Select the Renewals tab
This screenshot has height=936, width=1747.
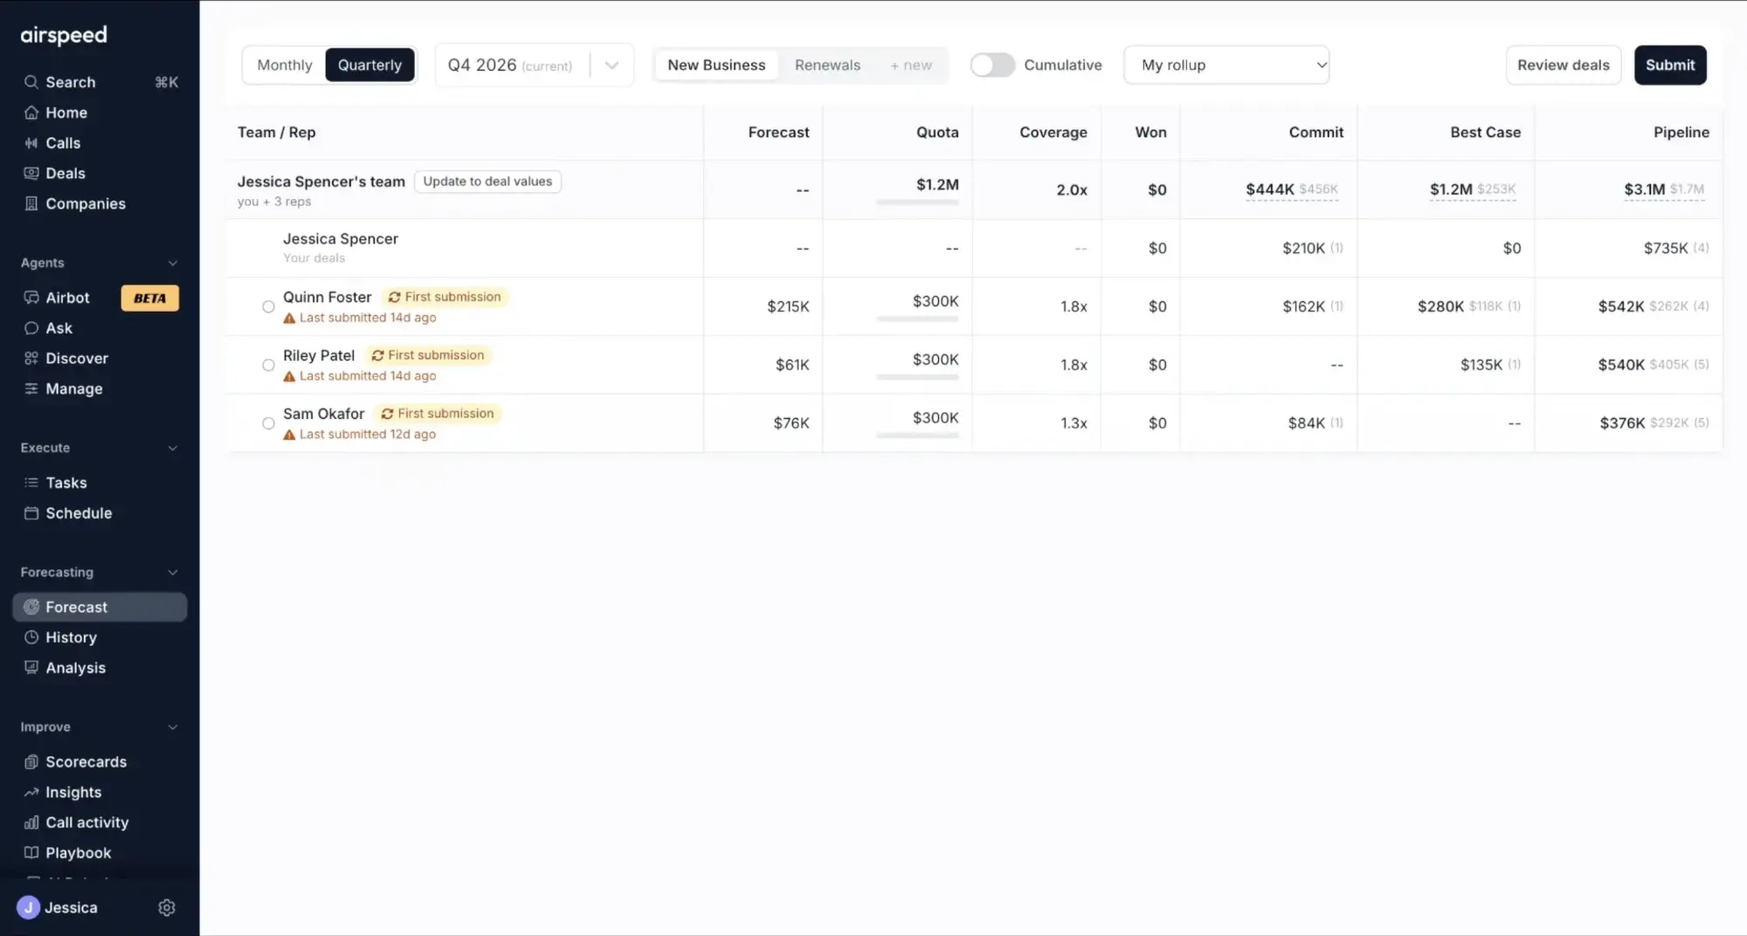point(827,65)
